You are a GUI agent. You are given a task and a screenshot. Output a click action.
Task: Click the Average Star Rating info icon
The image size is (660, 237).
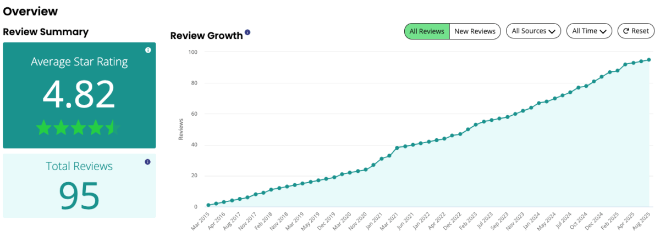[148, 50]
